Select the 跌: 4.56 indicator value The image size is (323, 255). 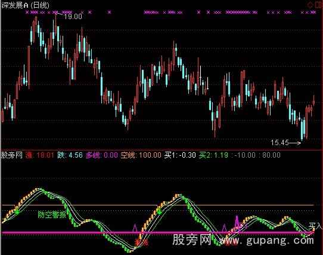[x=70, y=155]
